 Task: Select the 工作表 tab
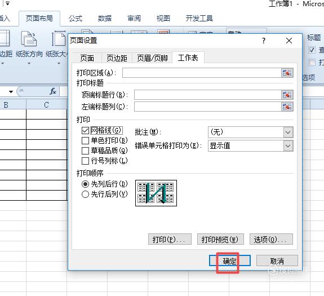click(x=188, y=58)
